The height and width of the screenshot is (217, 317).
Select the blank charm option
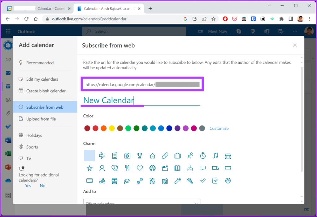(x=89, y=155)
